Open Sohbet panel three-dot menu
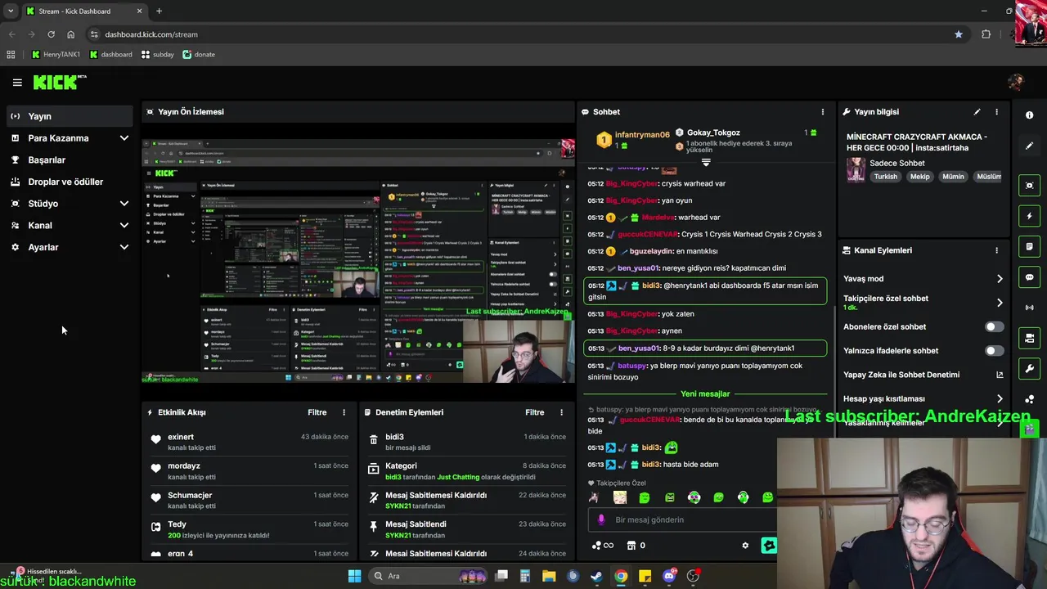 (823, 111)
